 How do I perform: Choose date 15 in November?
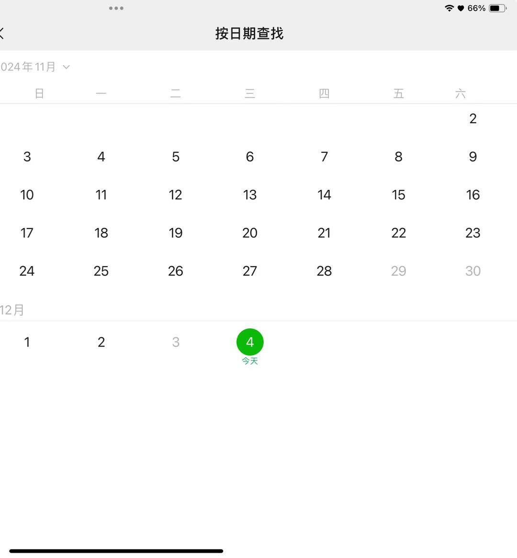(398, 195)
